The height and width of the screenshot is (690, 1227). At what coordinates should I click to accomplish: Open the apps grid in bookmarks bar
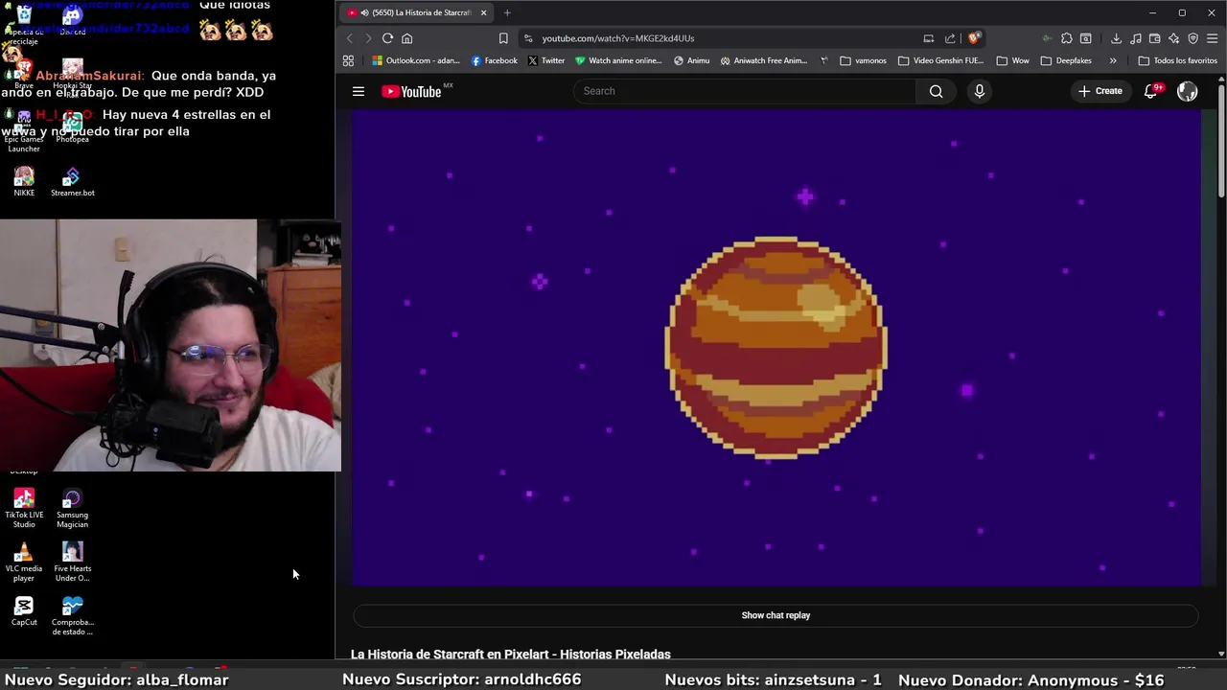coord(348,60)
